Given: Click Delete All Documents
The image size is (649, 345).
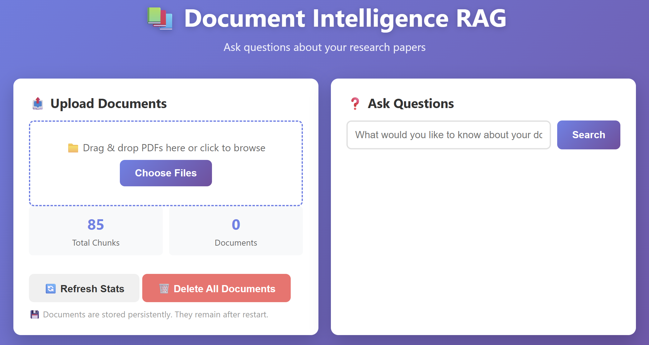Looking at the screenshot, I should tap(217, 288).
